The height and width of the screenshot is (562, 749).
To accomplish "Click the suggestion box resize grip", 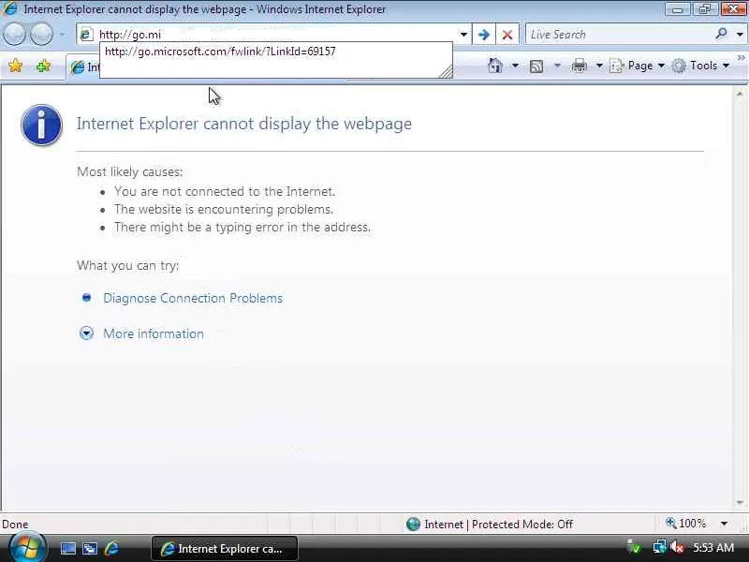I will (446, 72).
